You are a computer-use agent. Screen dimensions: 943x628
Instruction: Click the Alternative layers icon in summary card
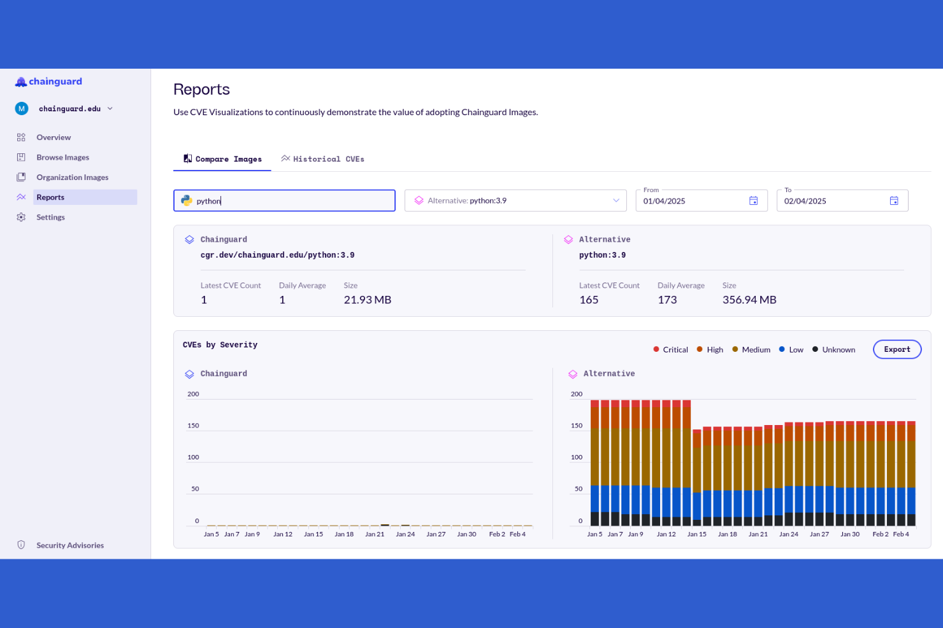pos(568,240)
